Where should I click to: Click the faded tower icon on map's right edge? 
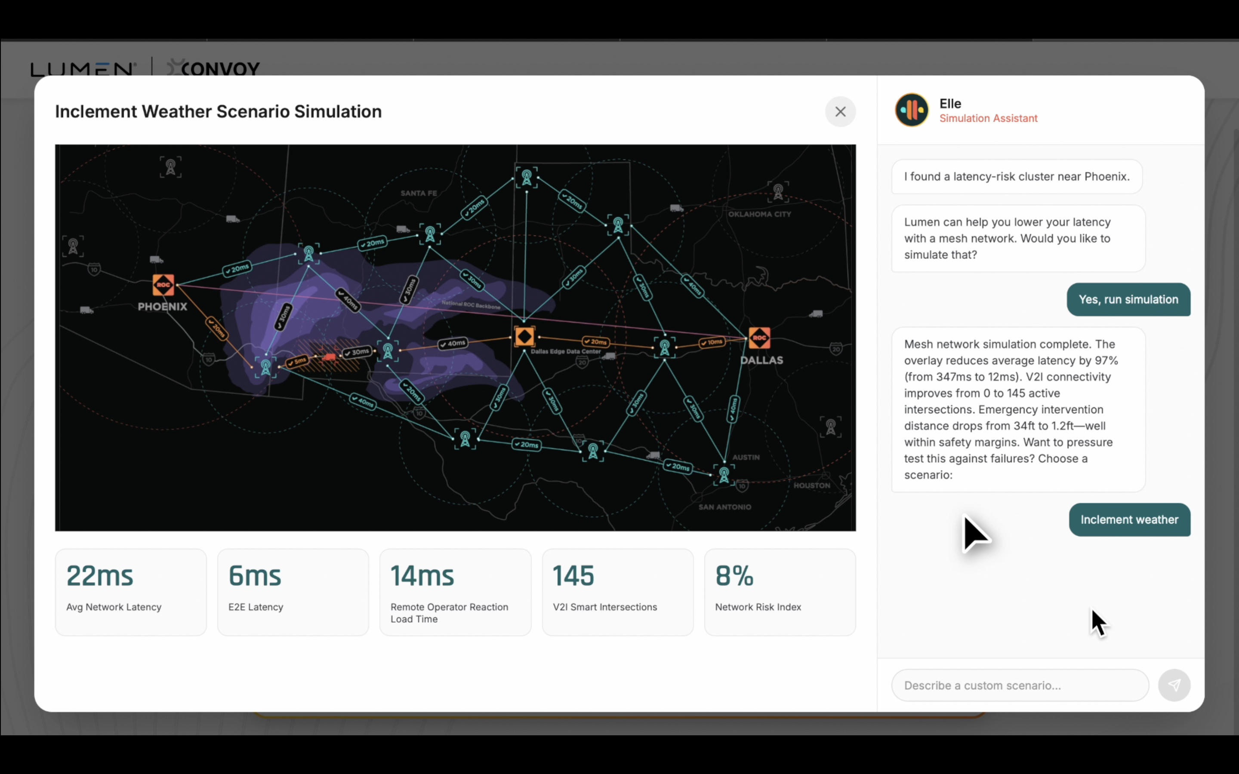click(830, 427)
